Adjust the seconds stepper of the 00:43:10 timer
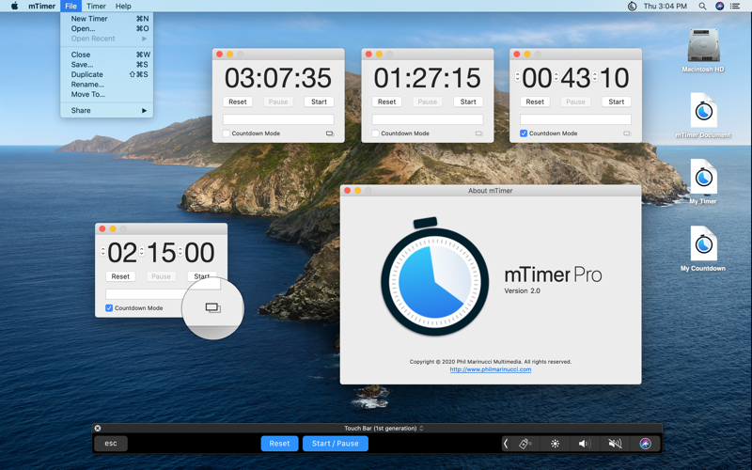The image size is (752, 470). 595,76
